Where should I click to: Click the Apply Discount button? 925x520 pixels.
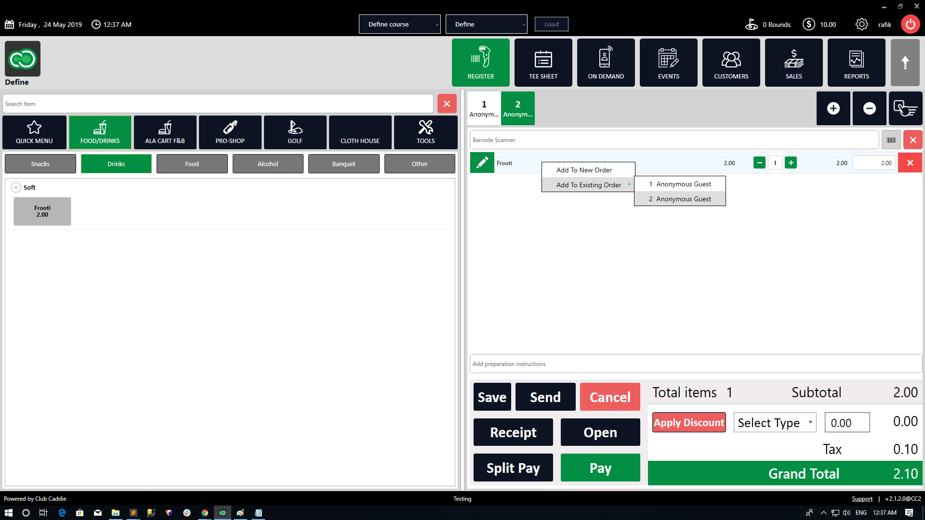tap(688, 423)
